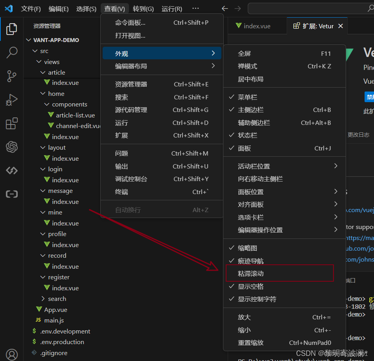
Task: Open the bracket-shaped extension icon
Action: click(11, 194)
